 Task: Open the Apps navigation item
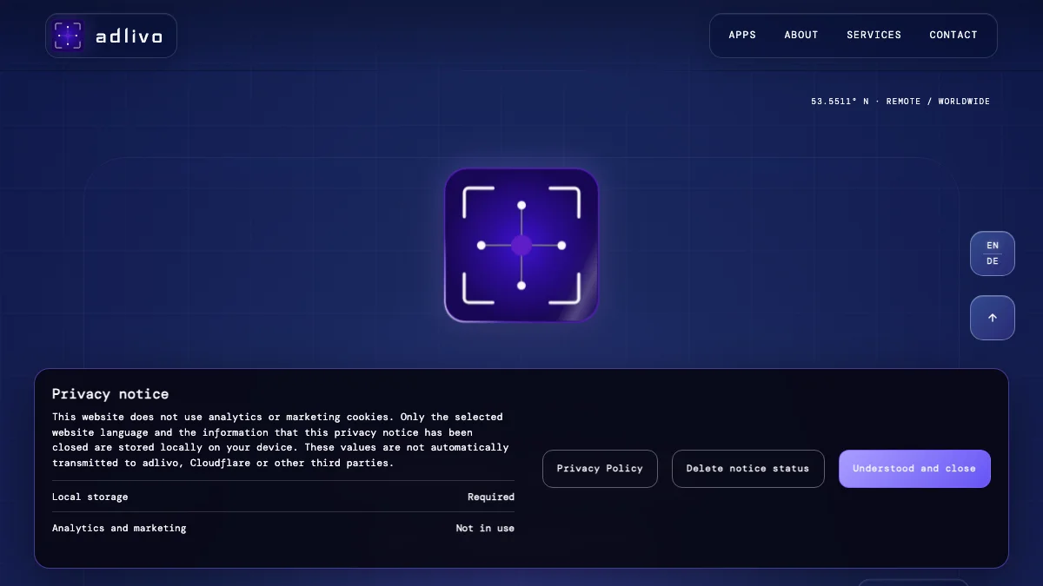pos(742,36)
